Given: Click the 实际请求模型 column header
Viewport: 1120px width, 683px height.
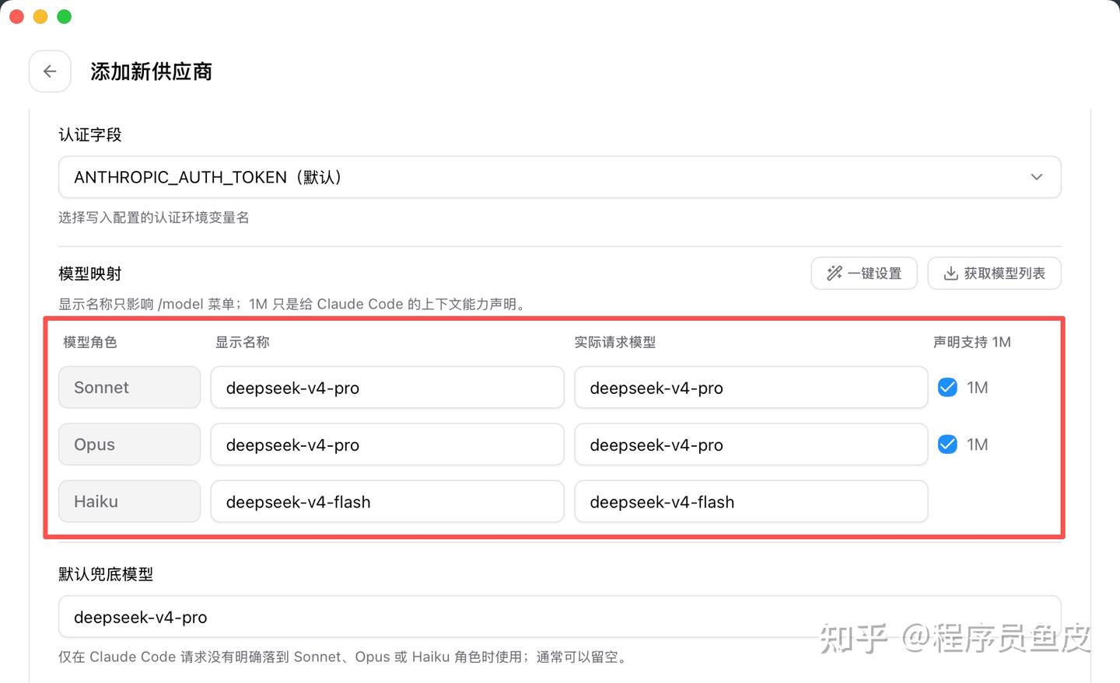Looking at the screenshot, I should [x=614, y=342].
